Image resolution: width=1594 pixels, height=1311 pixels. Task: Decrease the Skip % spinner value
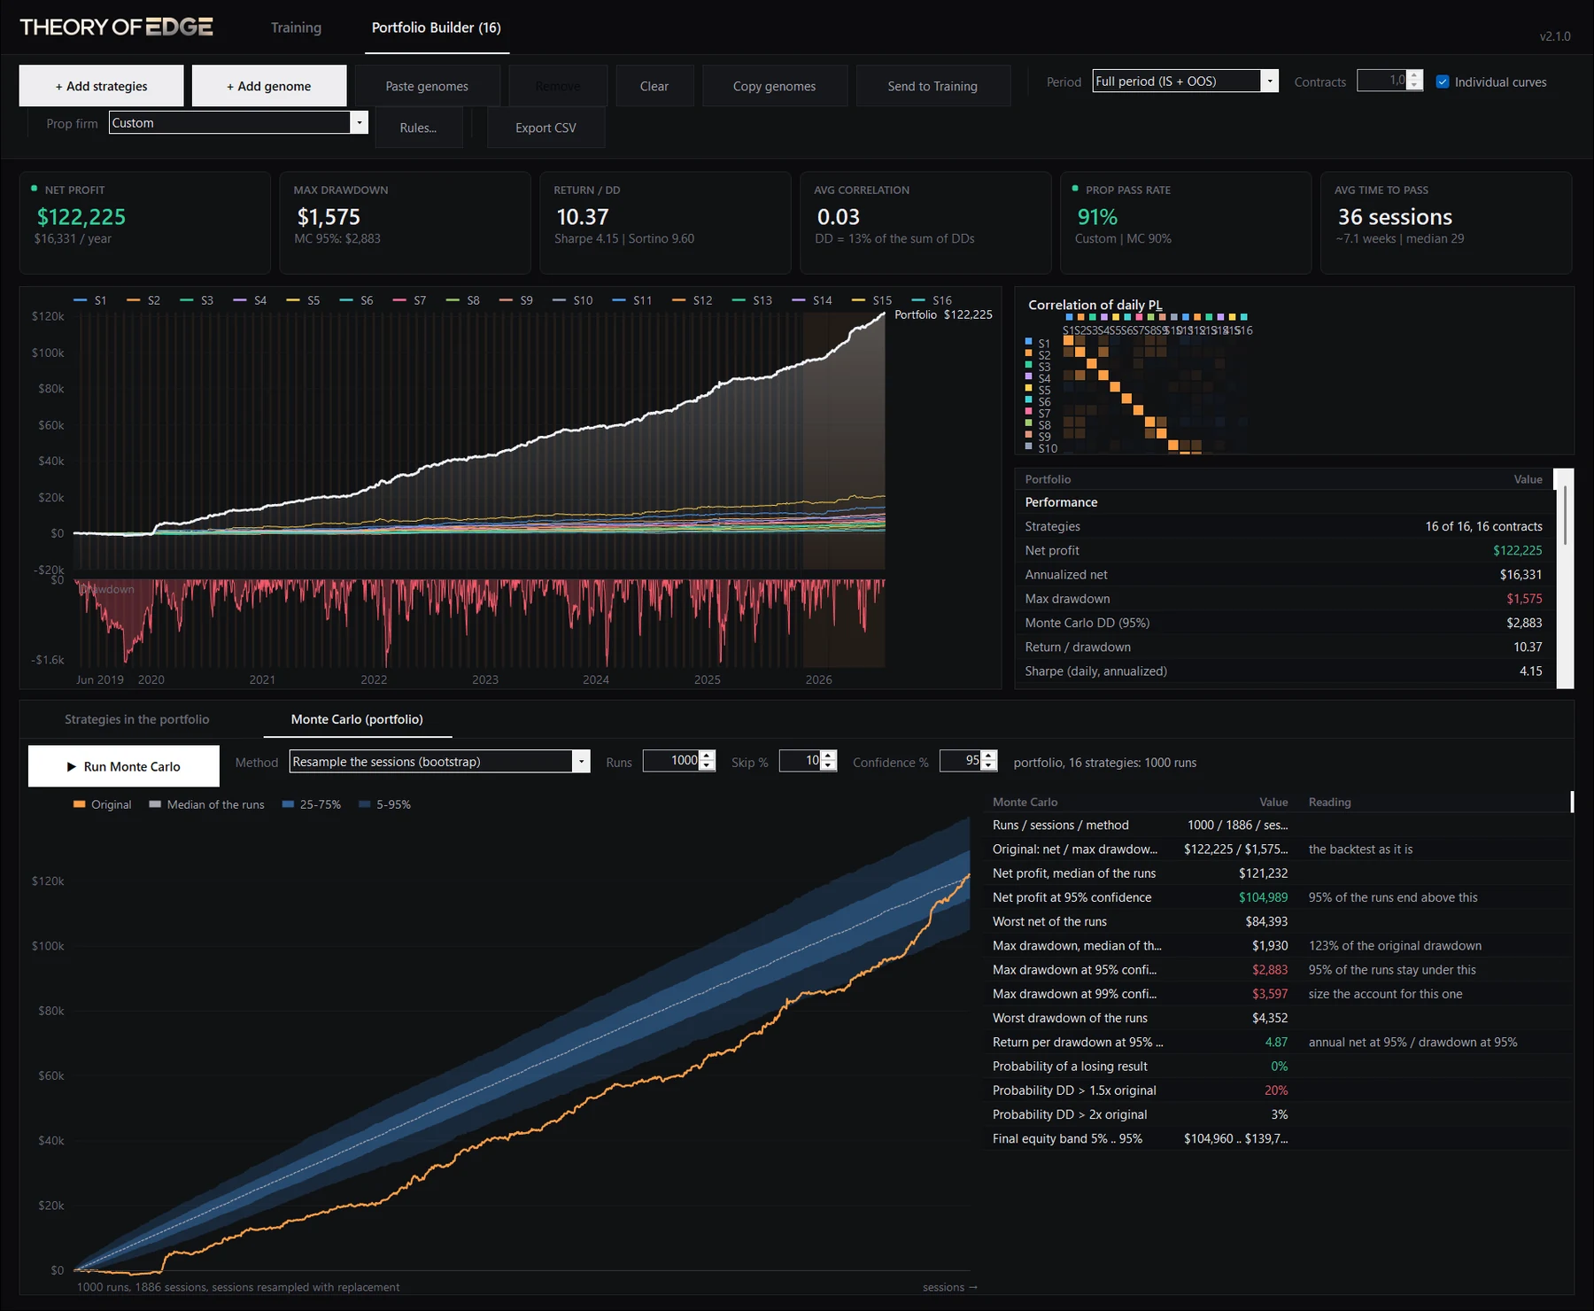click(x=828, y=766)
